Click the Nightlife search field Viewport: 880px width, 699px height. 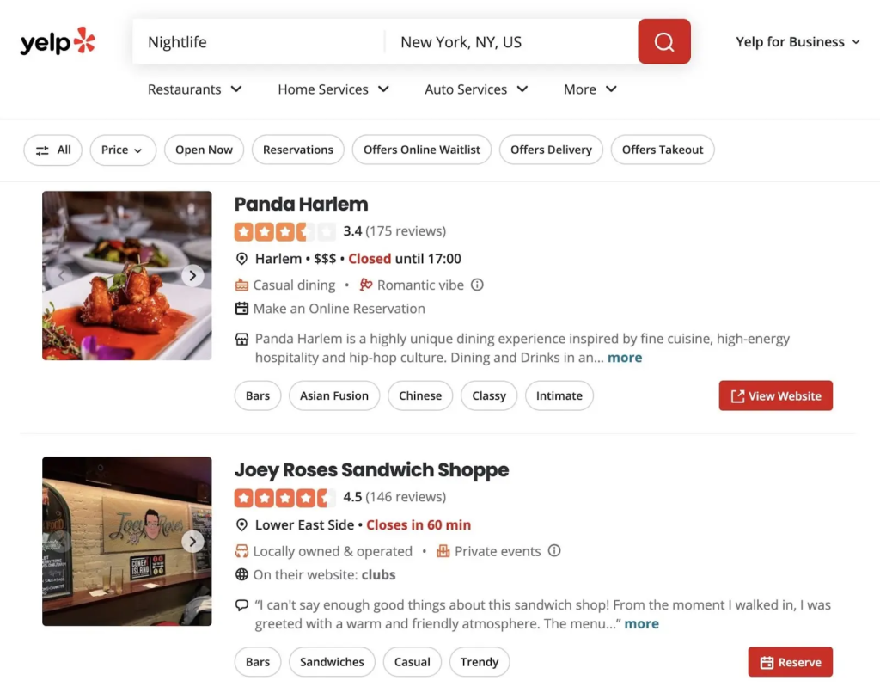click(x=258, y=42)
